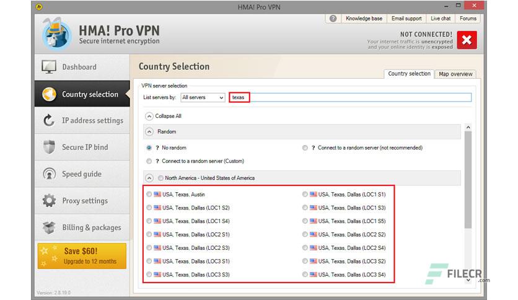Image resolution: width=518 pixels, height=300 pixels.
Task: Click the Billing & packages box icon
Action: pyautogui.click(x=49, y=227)
